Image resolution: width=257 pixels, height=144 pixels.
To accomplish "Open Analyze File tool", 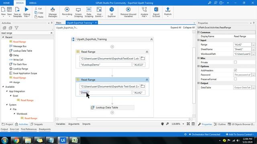I will [144, 12].
